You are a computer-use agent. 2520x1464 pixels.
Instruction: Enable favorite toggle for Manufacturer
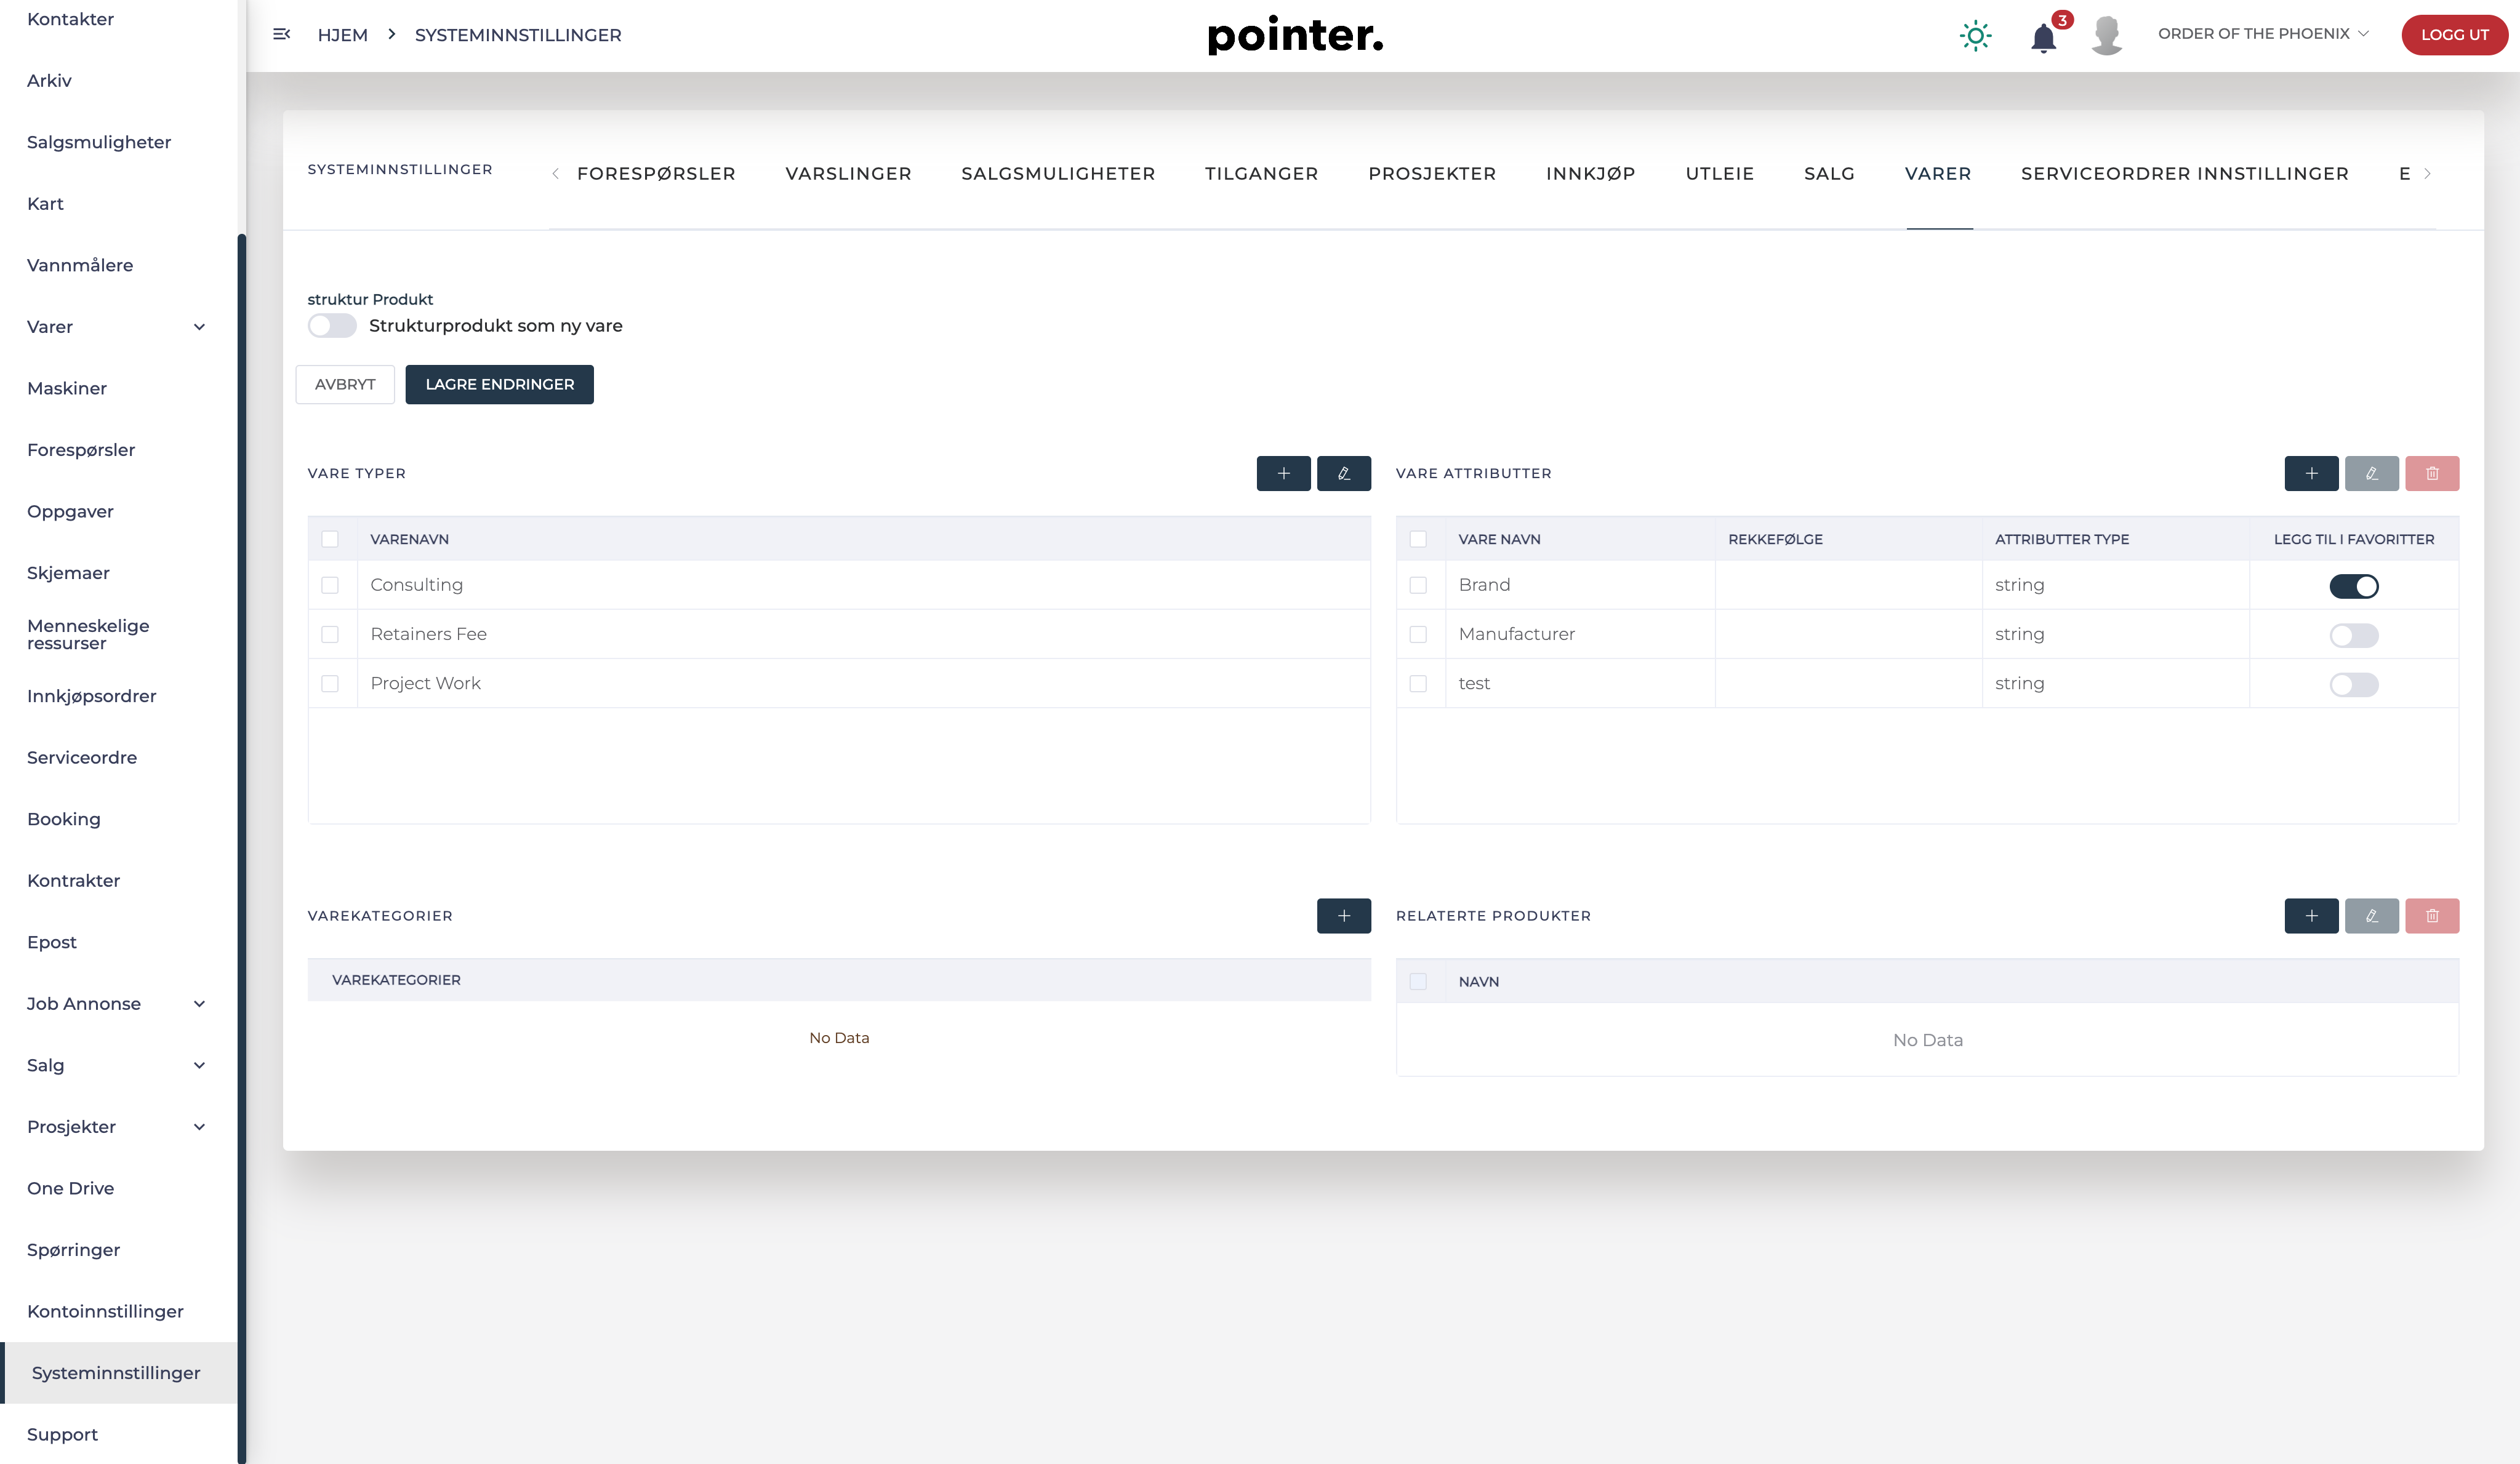[2354, 635]
